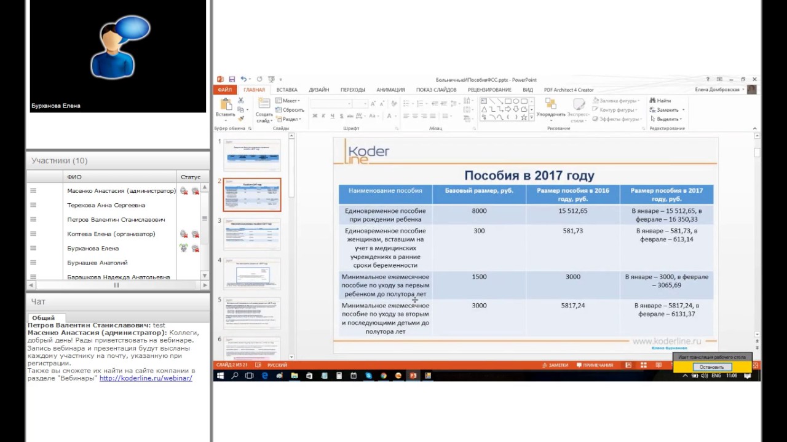This screenshot has width=787, height=442.
Task: Choose the triangle shape in gallery
Action: click(484, 109)
